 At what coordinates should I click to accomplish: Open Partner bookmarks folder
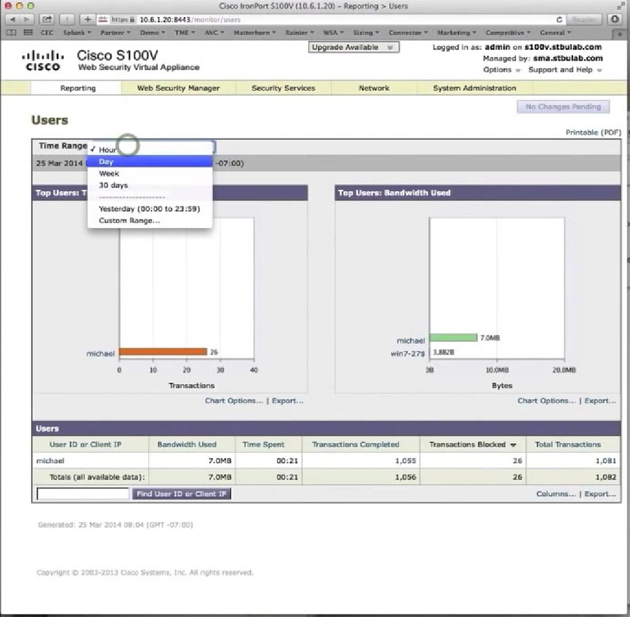(x=115, y=32)
